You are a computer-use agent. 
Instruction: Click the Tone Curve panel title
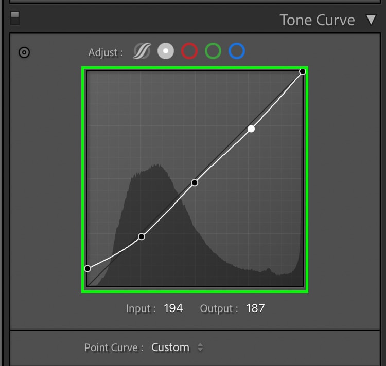tap(317, 20)
